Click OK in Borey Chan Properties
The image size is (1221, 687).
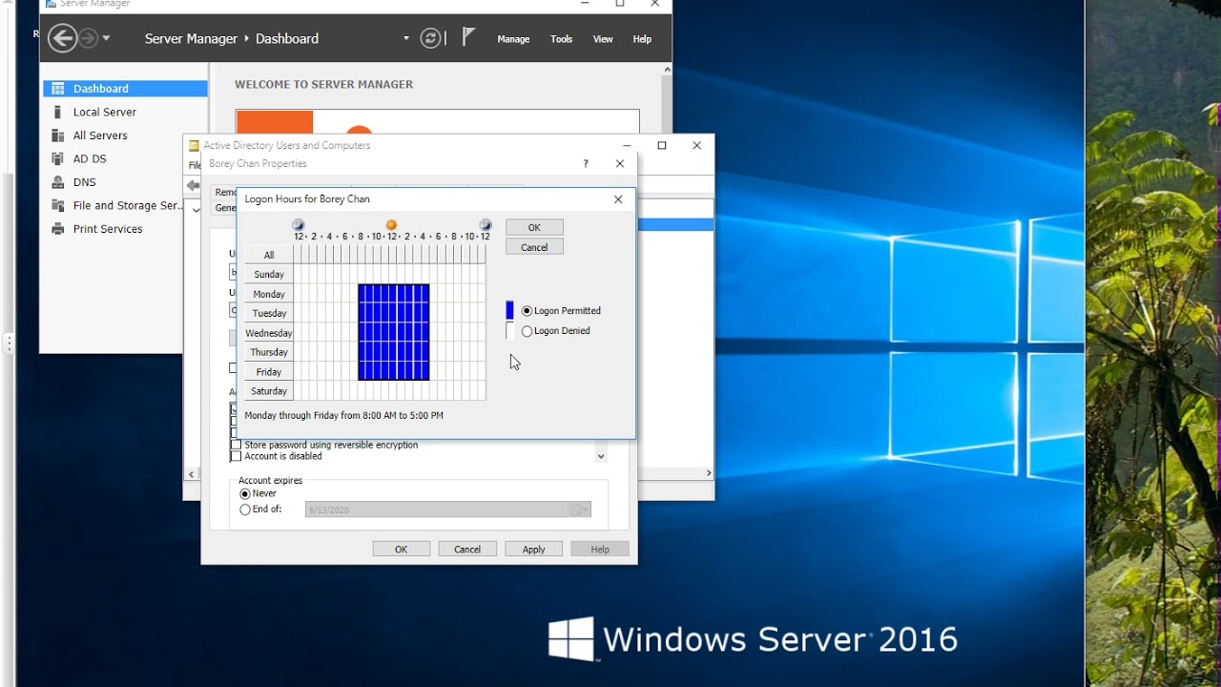[401, 550]
